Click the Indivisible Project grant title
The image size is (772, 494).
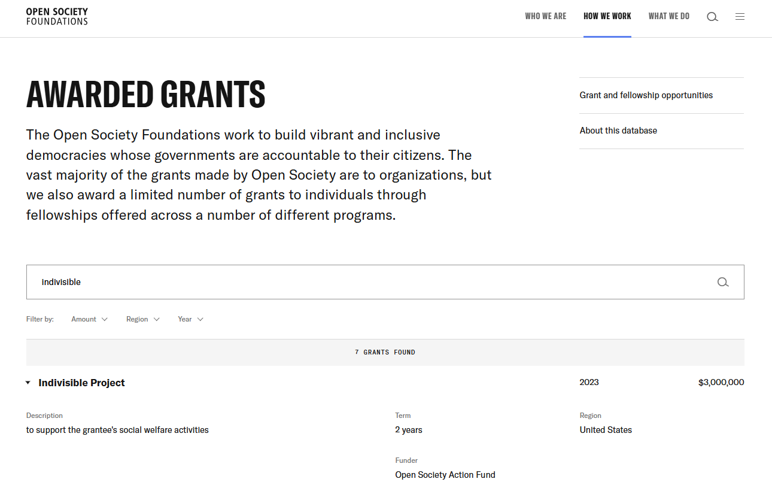[x=81, y=383]
